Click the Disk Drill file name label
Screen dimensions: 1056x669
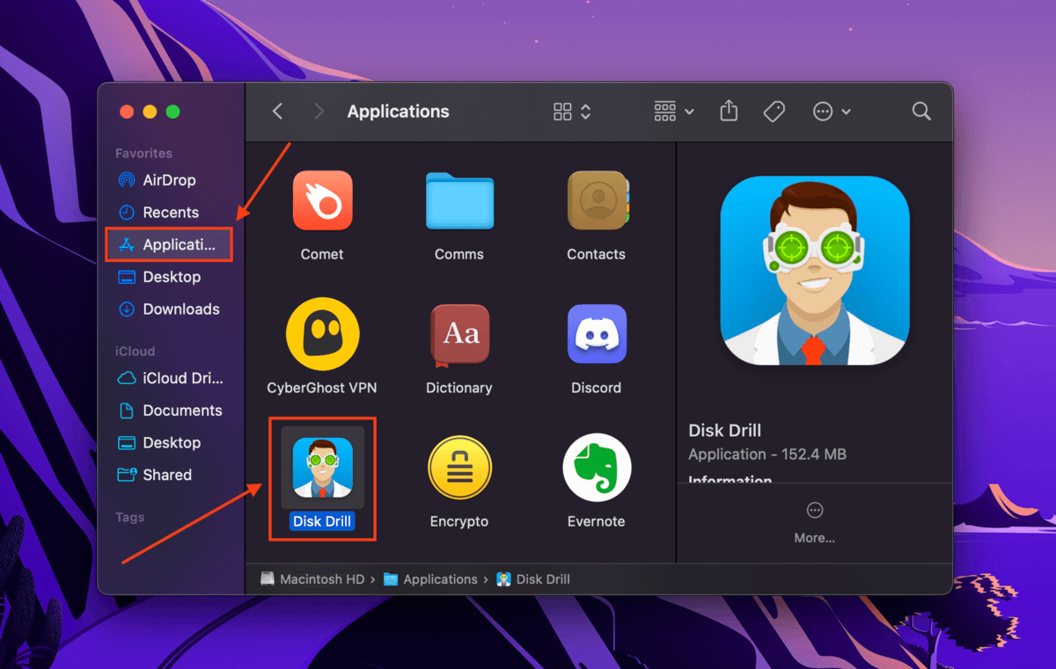pyautogui.click(x=322, y=521)
